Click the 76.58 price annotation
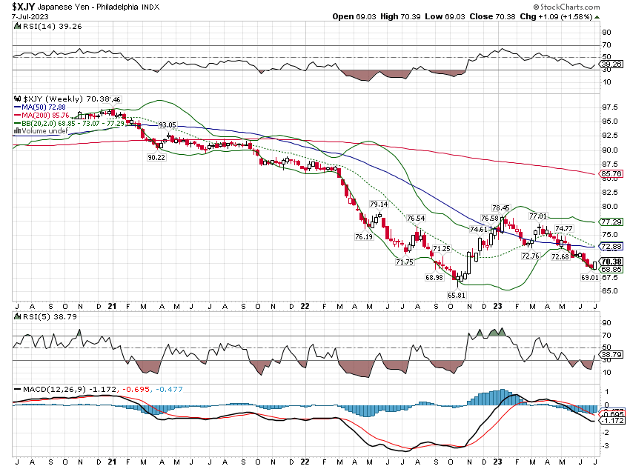 click(490, 219)
